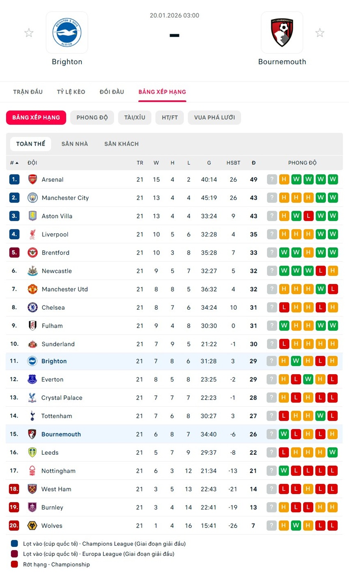Toggle sort order on the # column
This screenshot has height=581, width=349.
tap(14, 162)
